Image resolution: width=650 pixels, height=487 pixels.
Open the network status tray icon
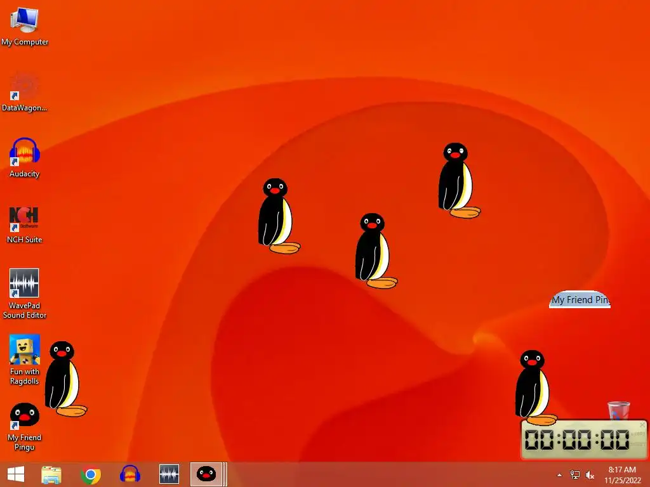click(575, 475)
